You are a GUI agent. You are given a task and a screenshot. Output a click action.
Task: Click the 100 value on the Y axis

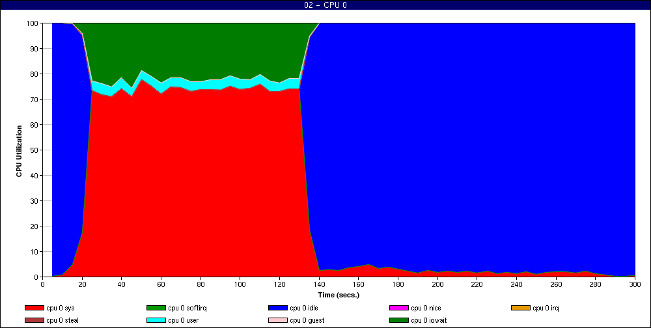[33, 23]
